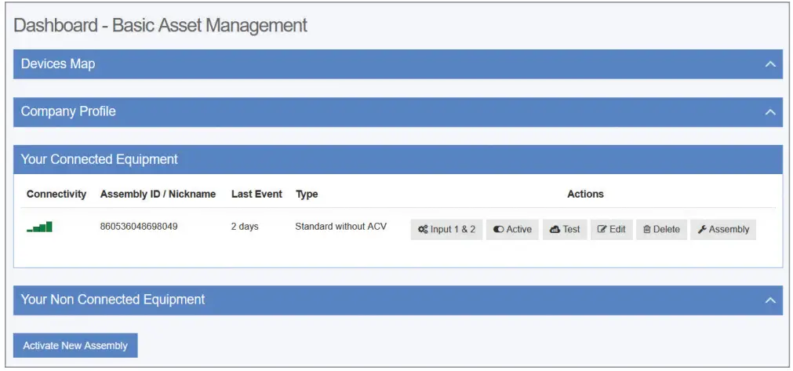The width and height of the screenshot is (793, 371).
Task: Click Activate New Assembly button
Action: pos(75,346)
